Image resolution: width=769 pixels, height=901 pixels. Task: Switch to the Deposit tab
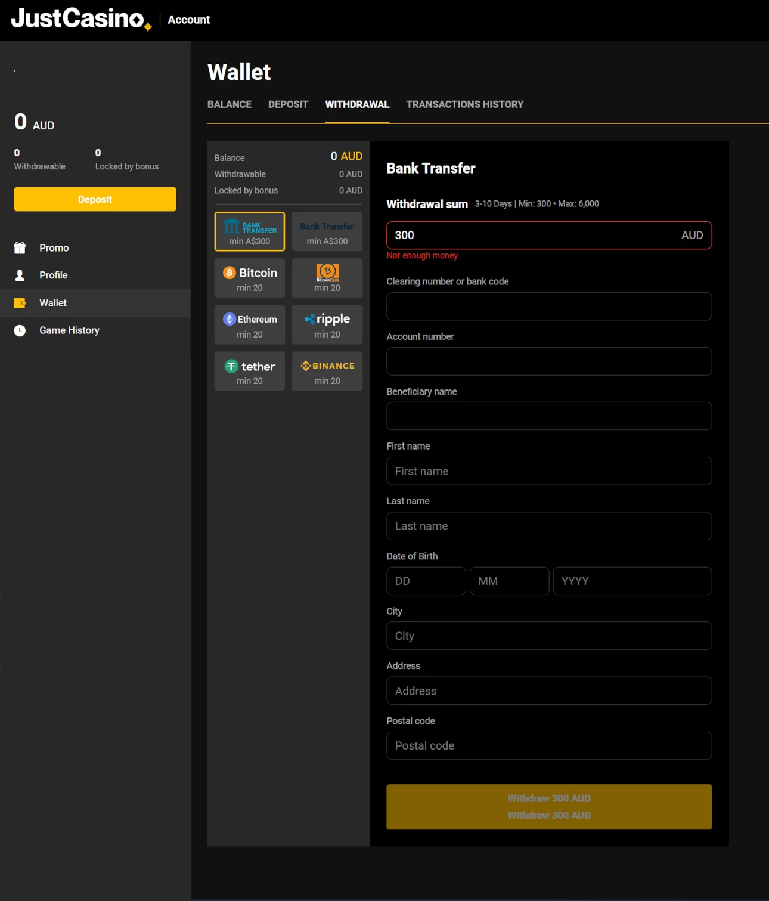tap(288, 104)
